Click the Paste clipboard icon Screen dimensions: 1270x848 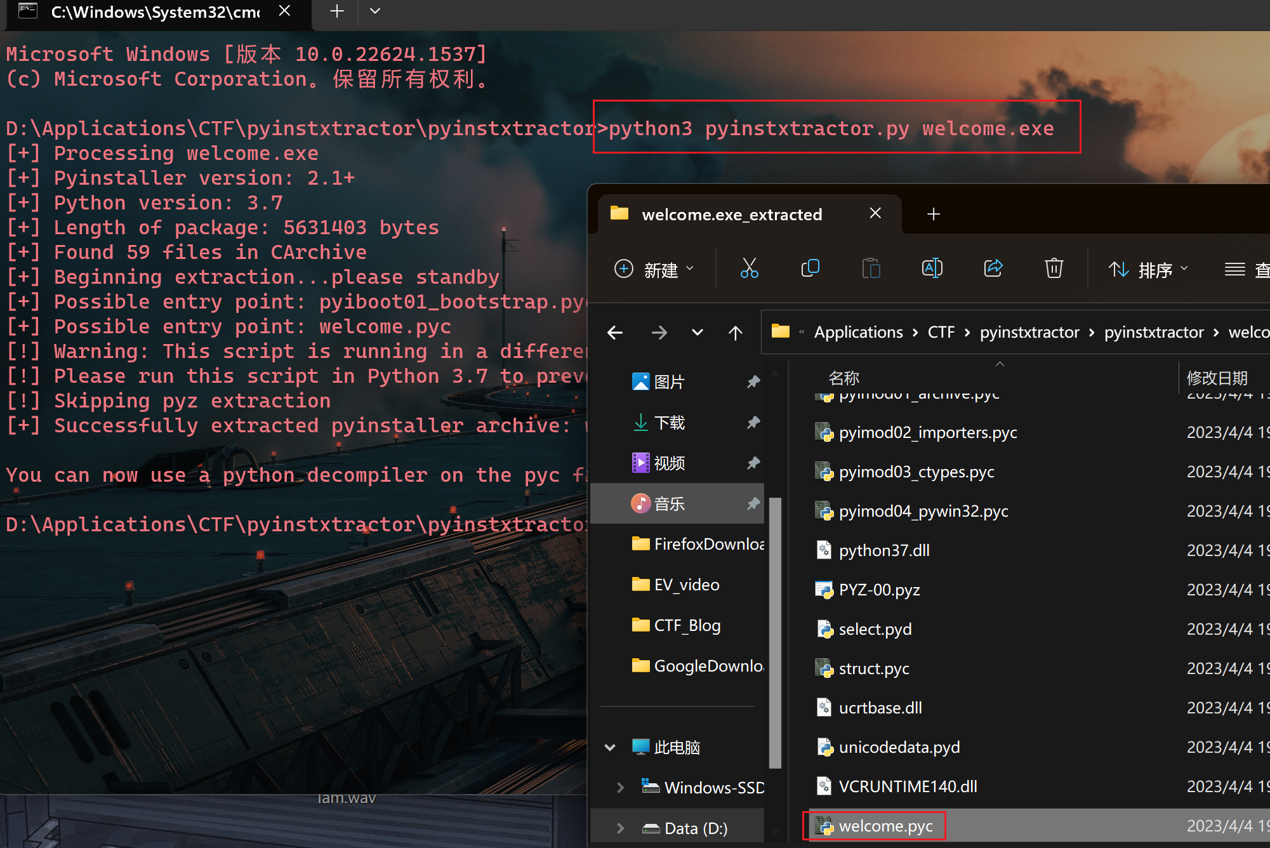tap(871, 268)
